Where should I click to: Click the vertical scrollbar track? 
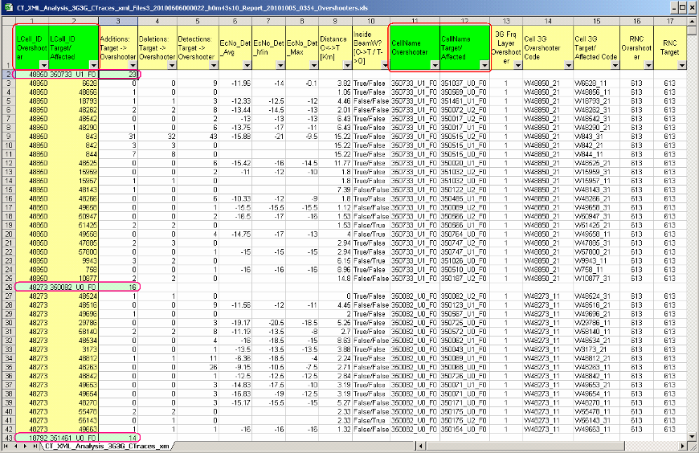[692, 241]
